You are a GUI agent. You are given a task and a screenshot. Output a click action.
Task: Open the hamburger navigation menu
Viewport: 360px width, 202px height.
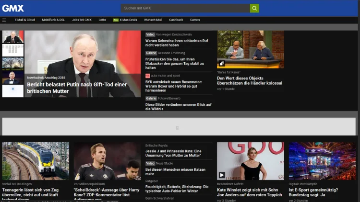point(4,20)
